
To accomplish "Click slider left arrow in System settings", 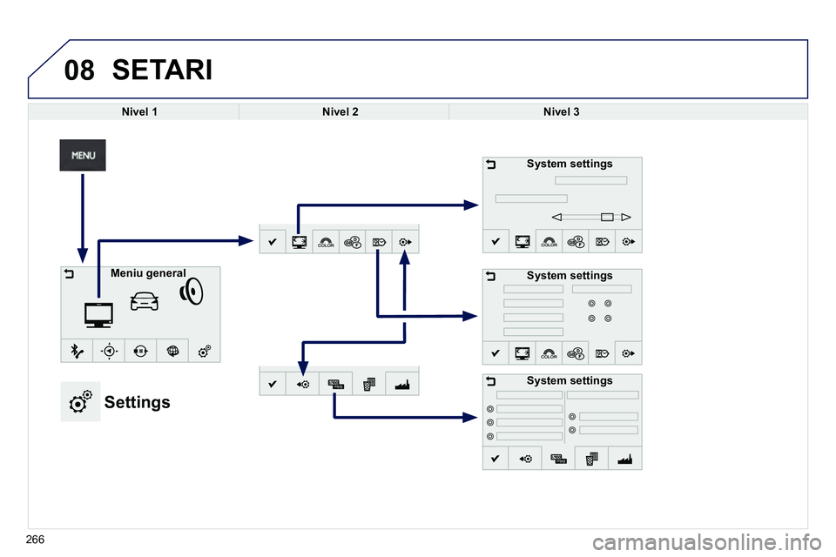I will [556, 217].
